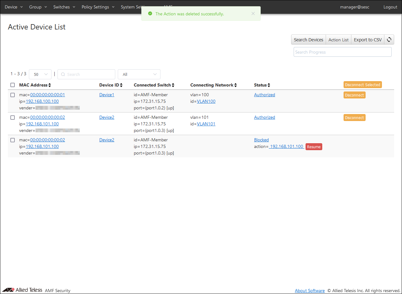Open the 50 rows-per-page dropdown
Image resolution: width=402 pixels, height=294 pixels.
click(x=40, y=74)
